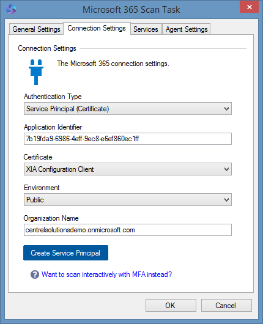263x324 pixels.
Task: Click into the Application Identifier field
Action: [x=128, y=139]
